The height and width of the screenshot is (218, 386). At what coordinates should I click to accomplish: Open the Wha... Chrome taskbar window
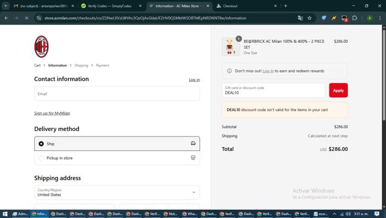189,214
